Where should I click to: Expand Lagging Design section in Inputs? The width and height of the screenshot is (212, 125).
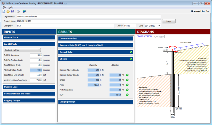point(29,100)
